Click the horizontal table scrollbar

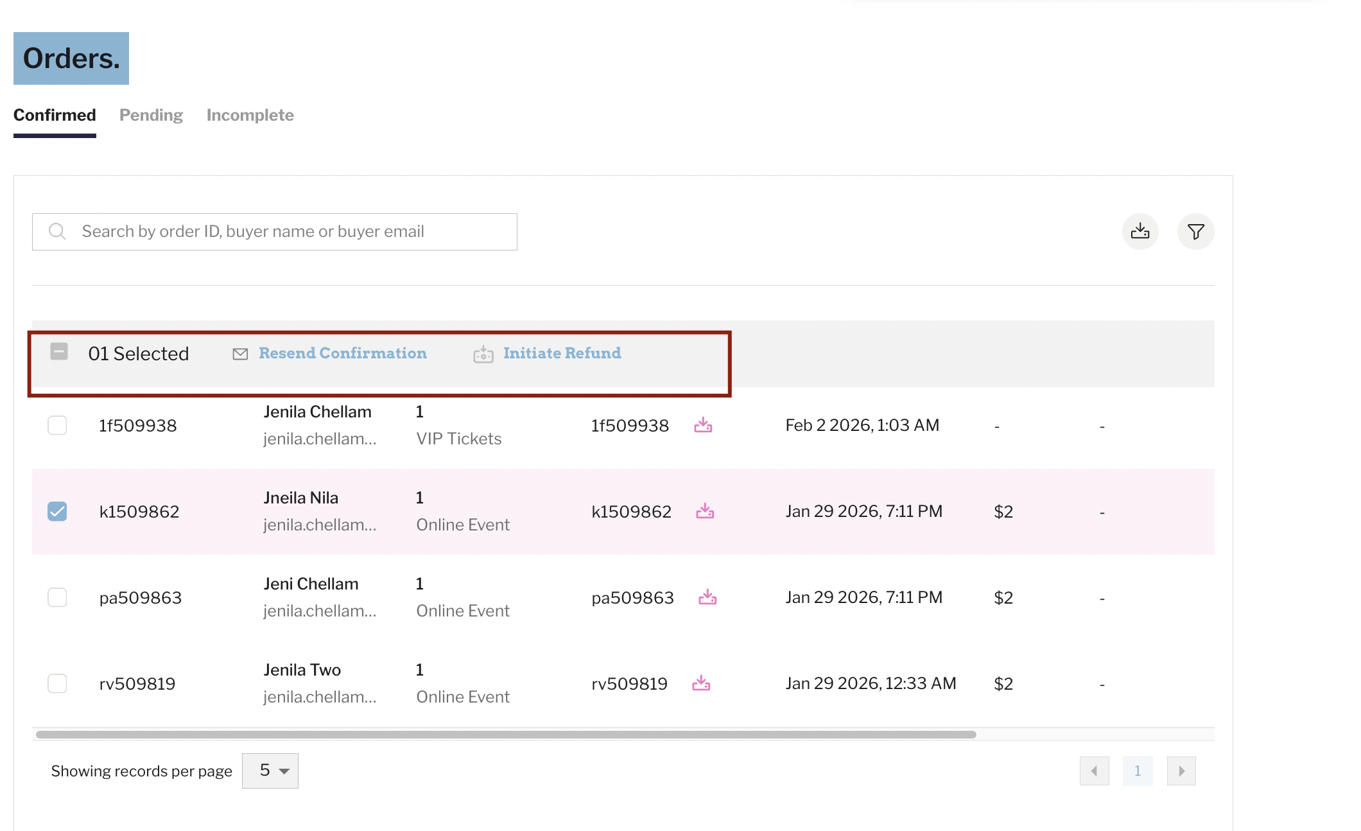click(506, 734)
